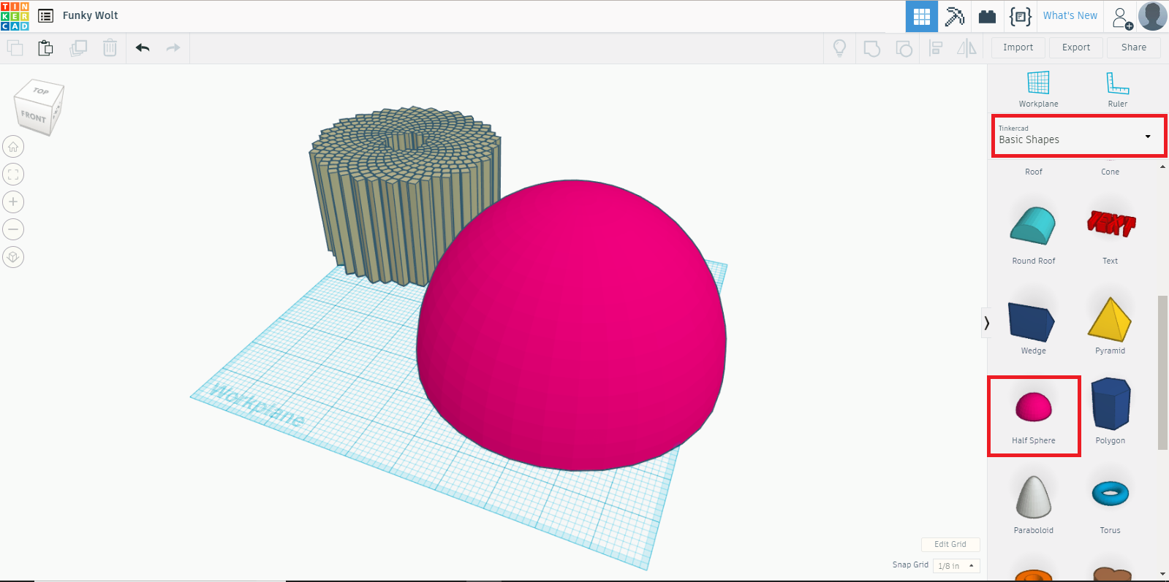Viewport: 1169px width, 582px height.
Task: Click the shapes panel scroll-down arrow
Action: pos(1162,574)
